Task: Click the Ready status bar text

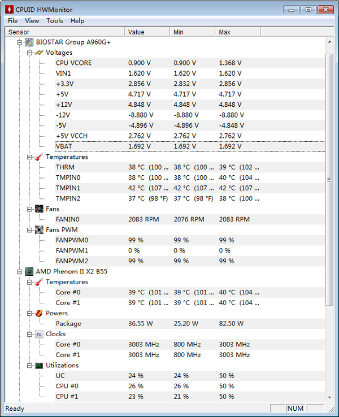Action: (x=15, y=409)
